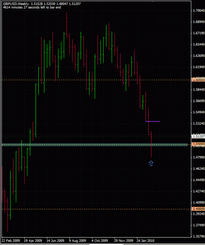Click the 14 Jun 2009 date label
Viewport: 205px width, 245px height.
pos(56,241)
